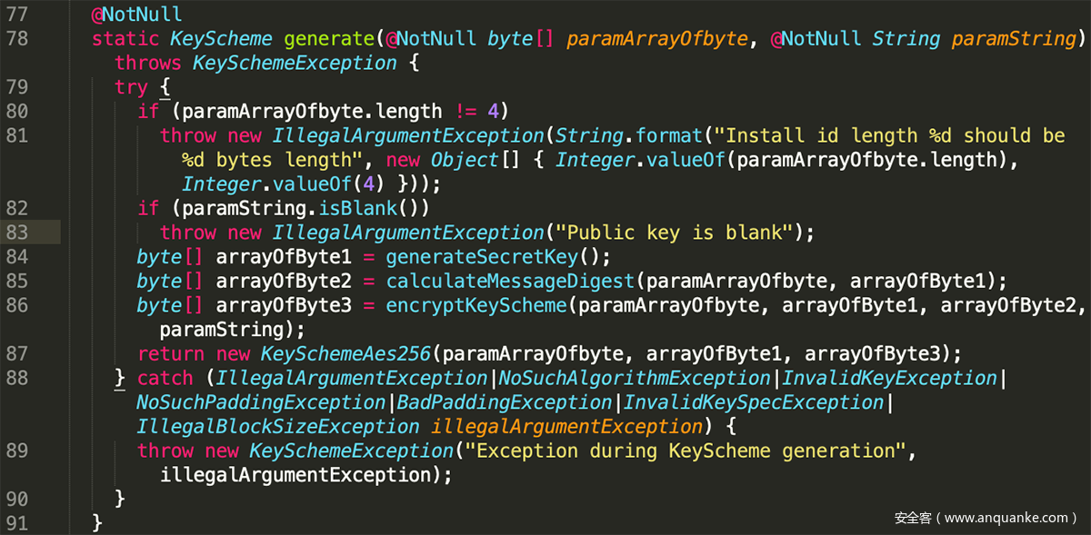Click line number 91 in the gutter
Viewport: 1091px width, 535px height.
pyautogui.click(x=17, y=523)
